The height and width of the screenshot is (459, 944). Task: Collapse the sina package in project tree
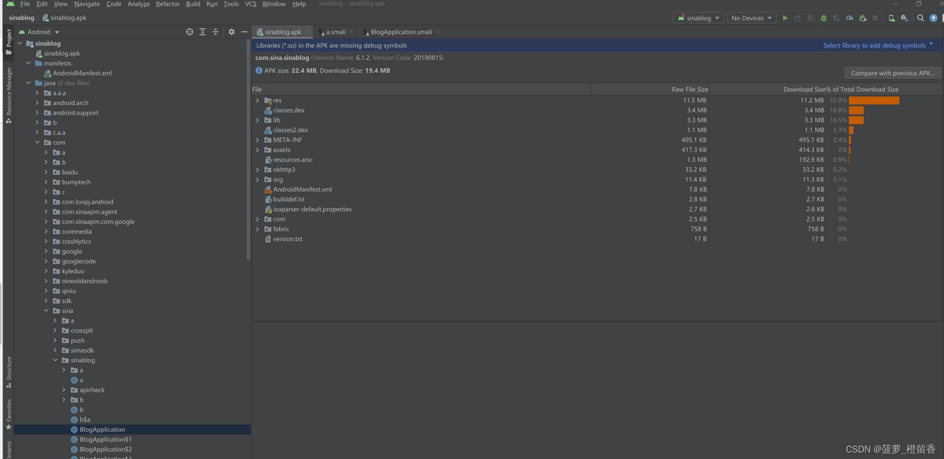click(x=46, y=310)
